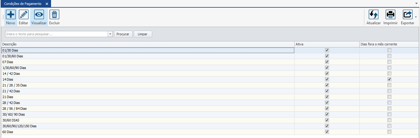Toggle Dias fora checkbox for 14 Dias
420x138 pixels.
point(390,79)
